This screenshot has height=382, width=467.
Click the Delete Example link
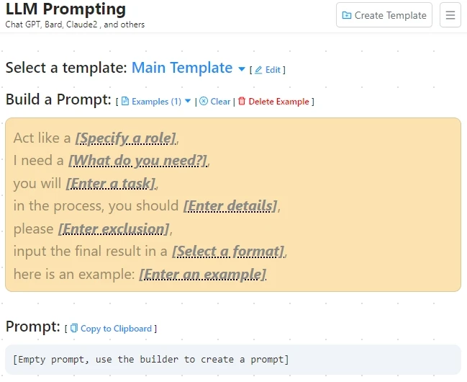(278, 102)
